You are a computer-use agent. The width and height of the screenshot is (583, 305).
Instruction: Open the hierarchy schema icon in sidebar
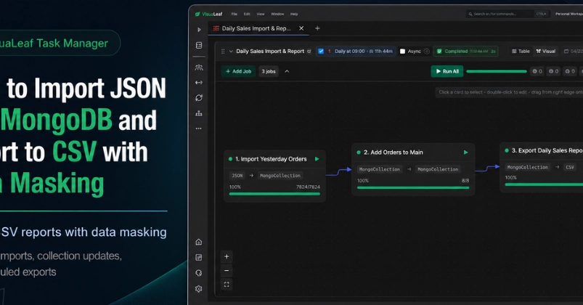[x=199, y=113]
